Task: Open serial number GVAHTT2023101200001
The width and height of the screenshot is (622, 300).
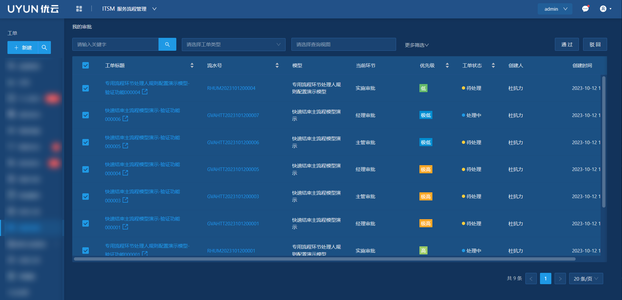Action: click(233, 224)
